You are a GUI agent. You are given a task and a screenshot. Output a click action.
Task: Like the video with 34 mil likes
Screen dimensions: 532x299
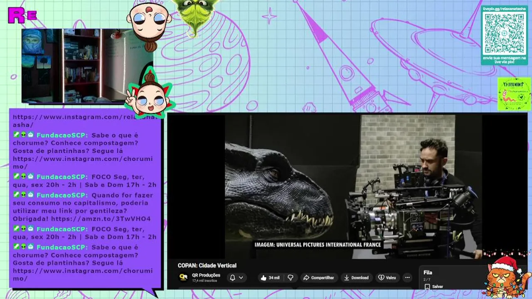coord(270,277)
